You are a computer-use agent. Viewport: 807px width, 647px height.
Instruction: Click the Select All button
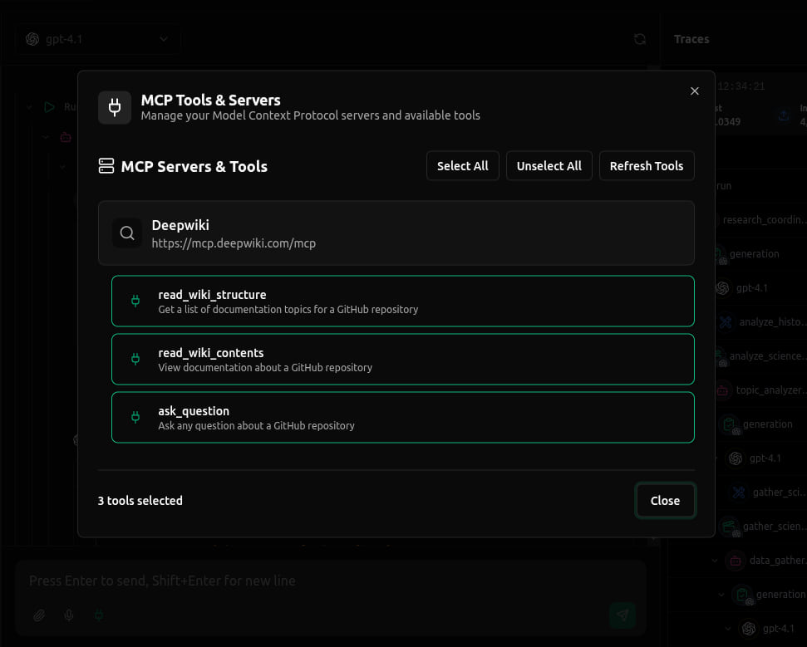click(462, 165)
